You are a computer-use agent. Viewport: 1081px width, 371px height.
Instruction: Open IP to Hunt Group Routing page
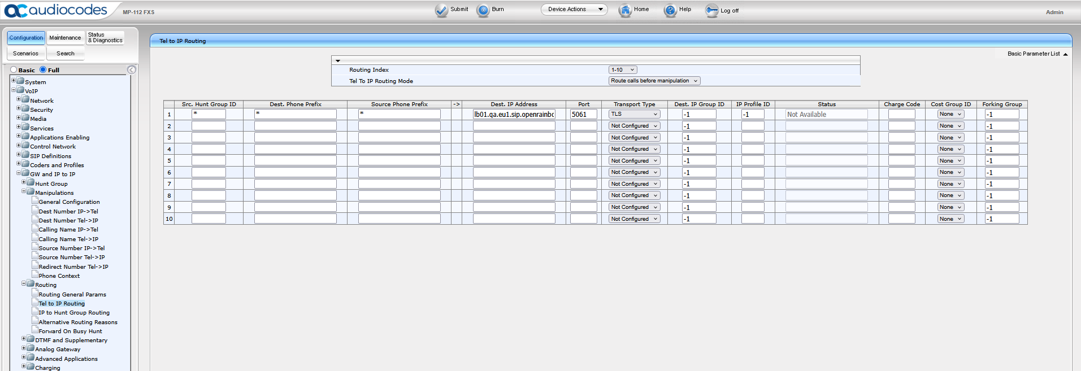click(x=74, y=313)
